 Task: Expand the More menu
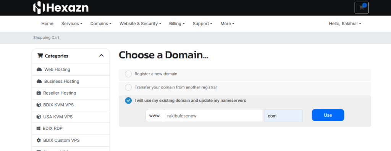(x=228, y=24)
